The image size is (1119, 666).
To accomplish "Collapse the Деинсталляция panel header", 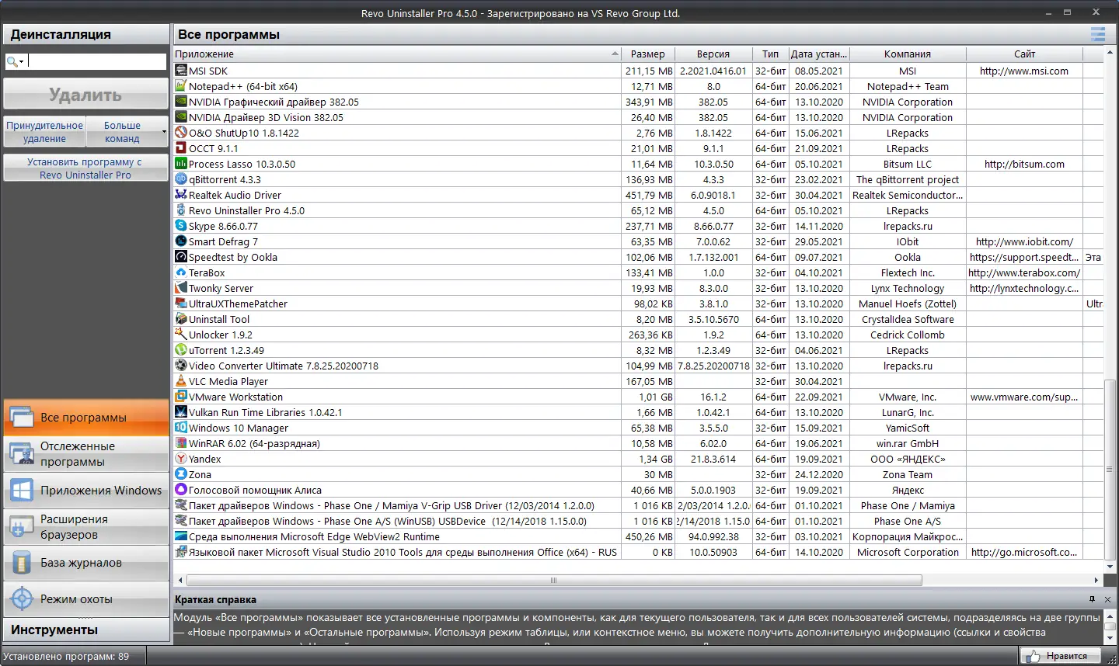I will coord(85,34).
